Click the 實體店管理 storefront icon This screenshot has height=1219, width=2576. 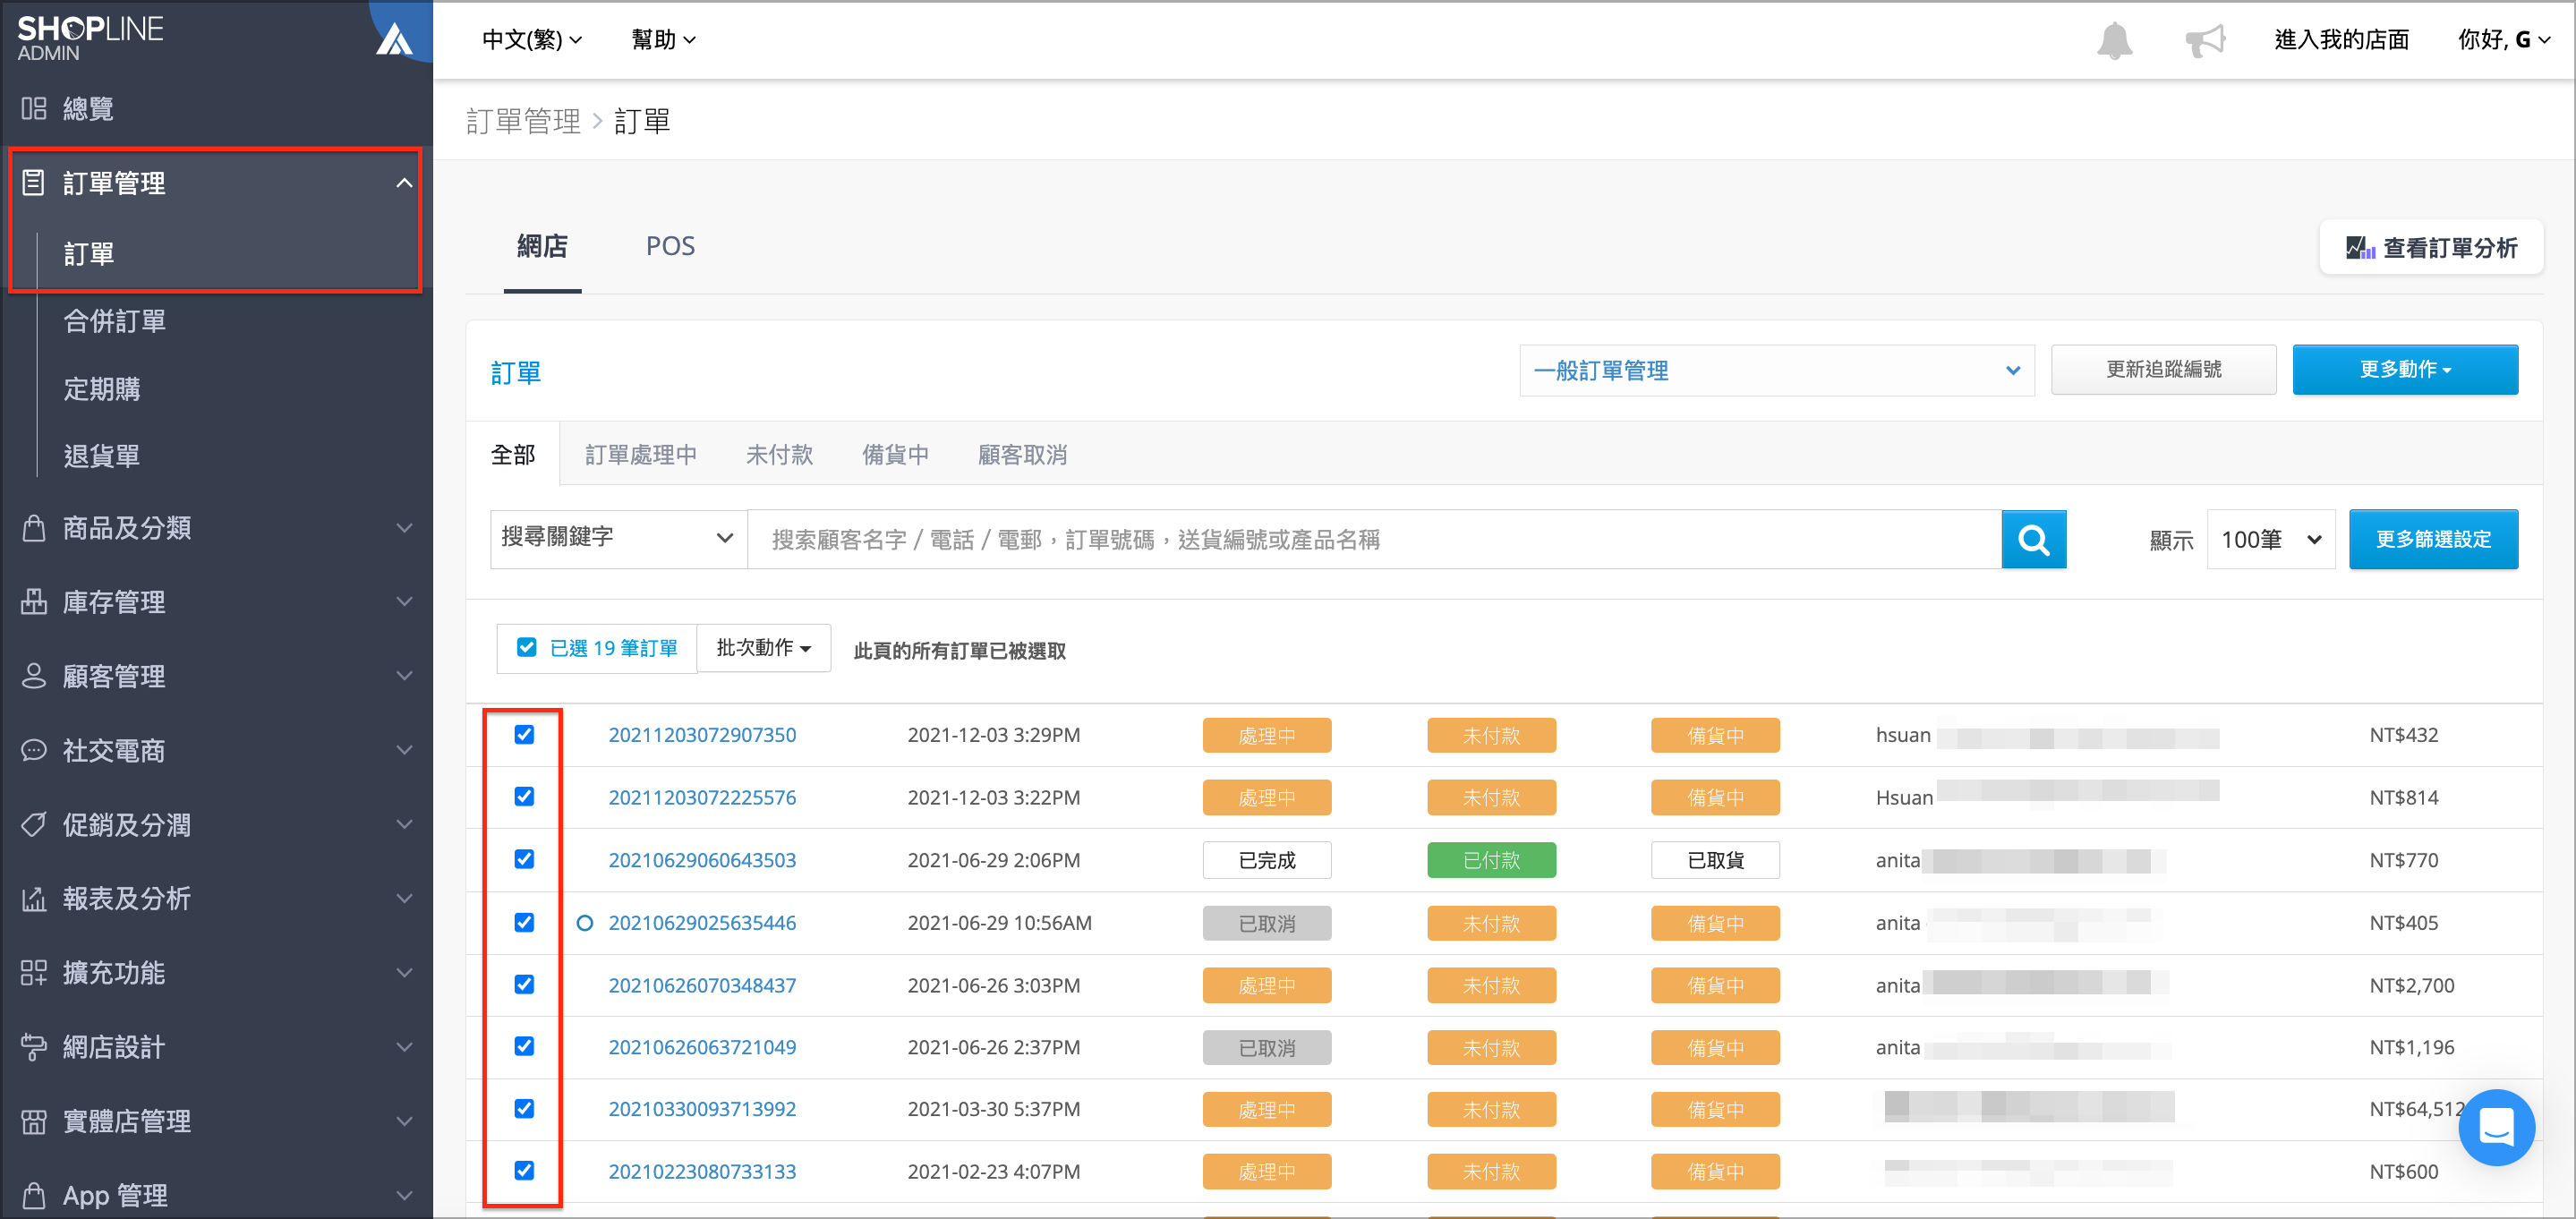34,1121
